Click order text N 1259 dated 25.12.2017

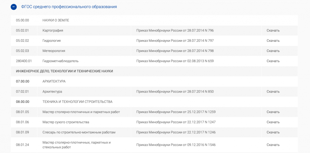[x=176, y=112]
